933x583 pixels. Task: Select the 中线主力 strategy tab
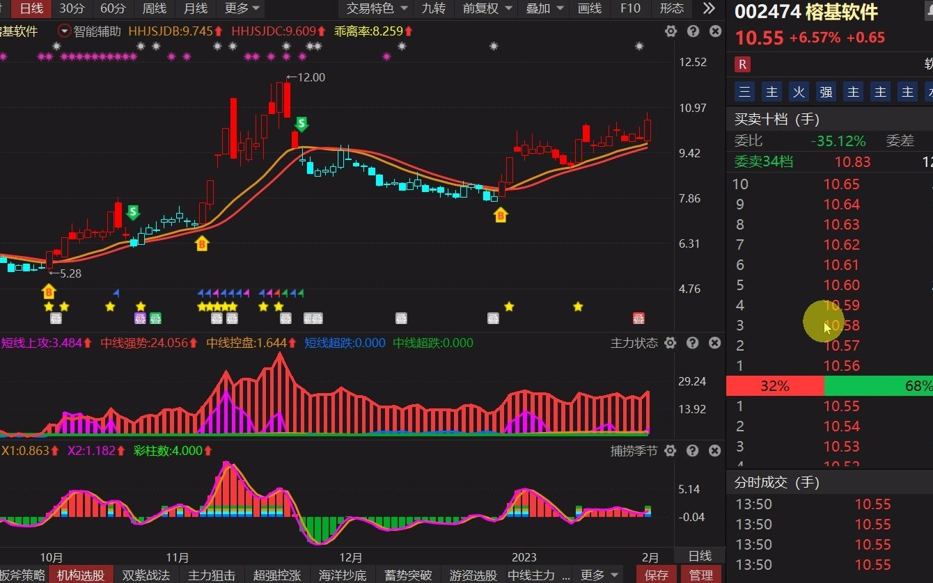pyautogui.click(x=538, y=575)
